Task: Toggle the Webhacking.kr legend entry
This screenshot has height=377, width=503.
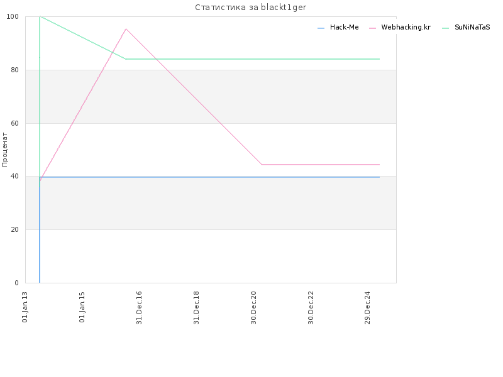Action: 400,28
